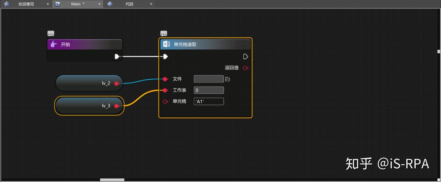The image size is (441, 182).
Task: Click the home icon on 欢迎使用 tab
Action: tap(6, 4)
